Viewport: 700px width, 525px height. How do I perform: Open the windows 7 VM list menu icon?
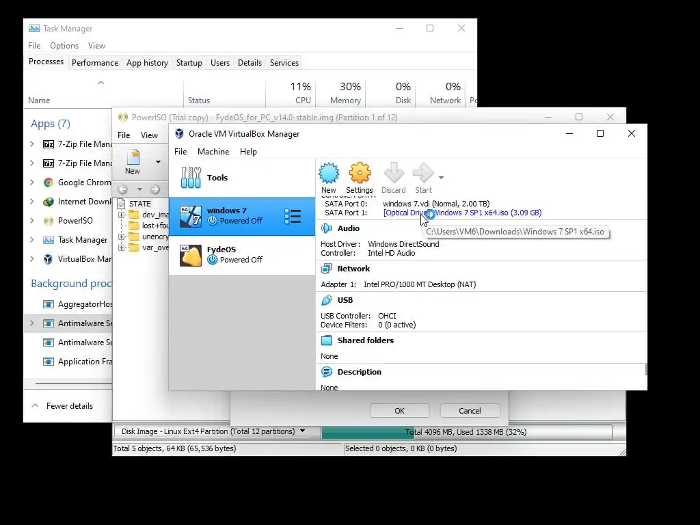[293, 216]
